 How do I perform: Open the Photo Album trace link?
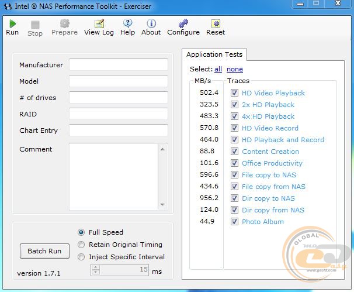(x=263, y=222)
